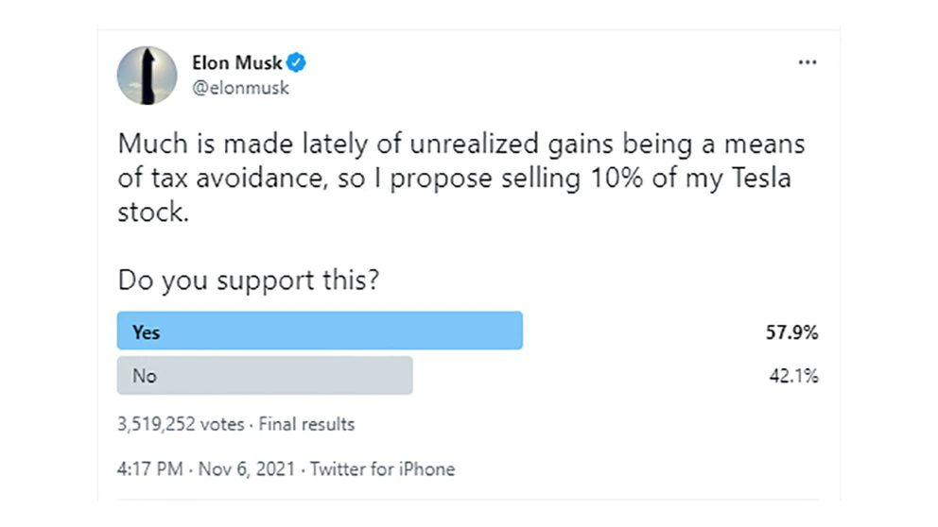Click the Final results label
The image size is (938, 527).
point(306,424)
